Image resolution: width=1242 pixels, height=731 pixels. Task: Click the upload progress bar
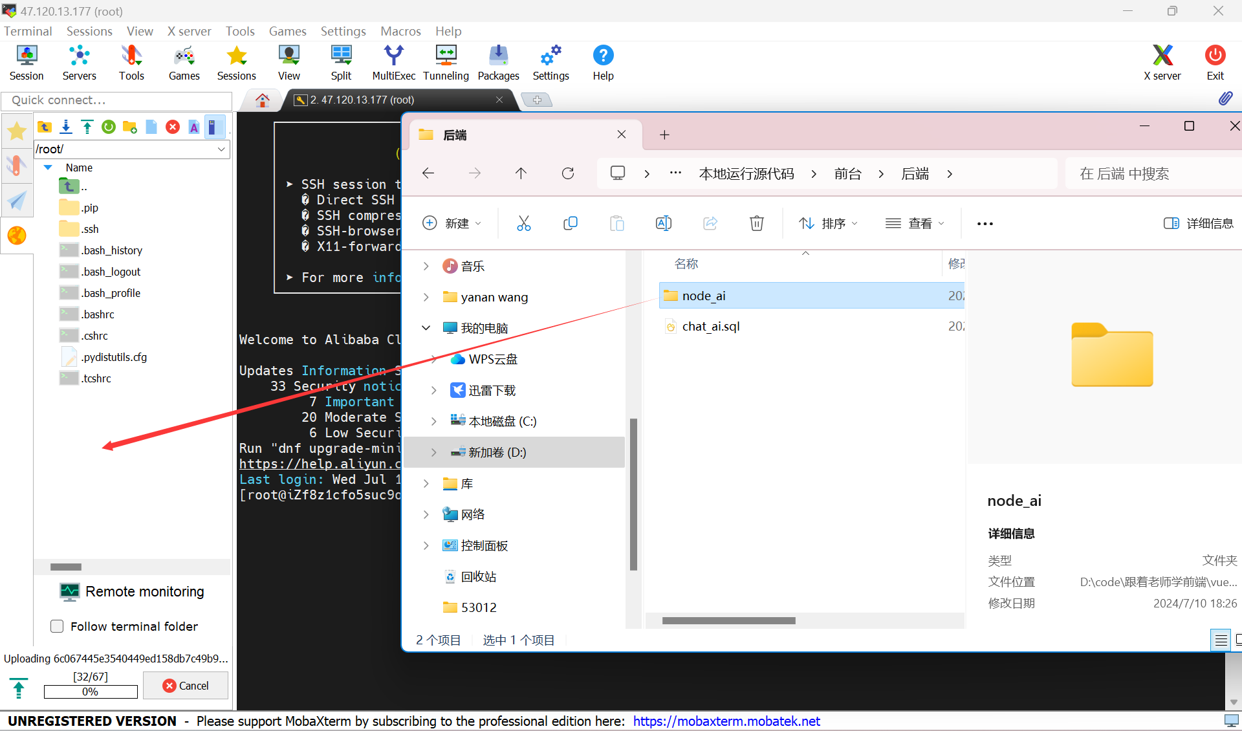click(91, 692)
